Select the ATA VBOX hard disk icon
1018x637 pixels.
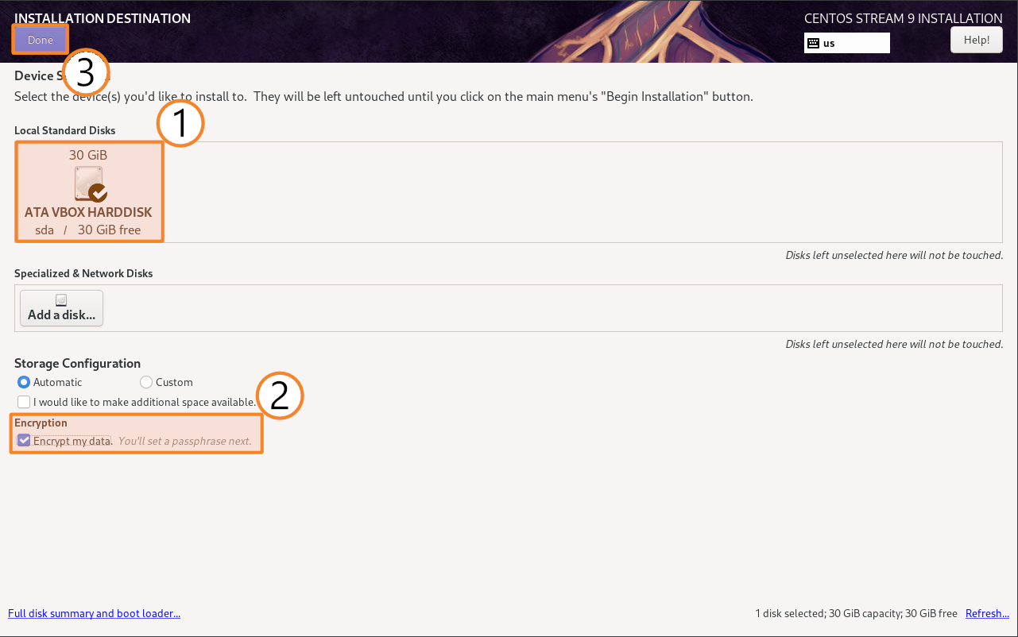[x=87, y=183]
